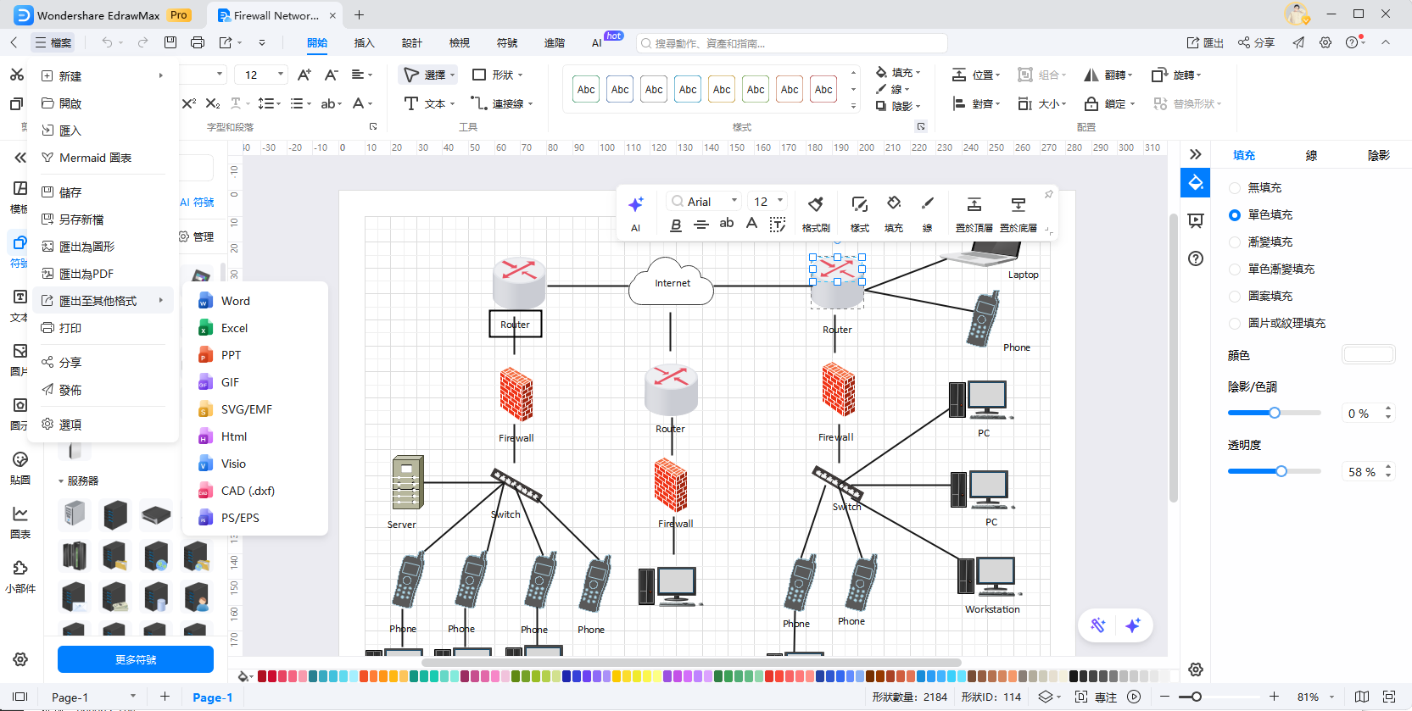Choose Visio from export formats submenu

pos(233,464)
